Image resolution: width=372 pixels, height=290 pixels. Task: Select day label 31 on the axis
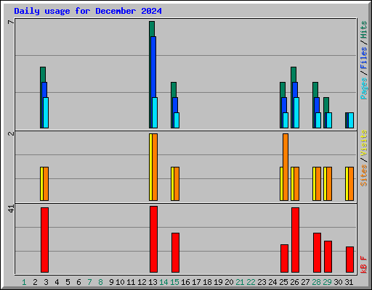click(349, 282)
